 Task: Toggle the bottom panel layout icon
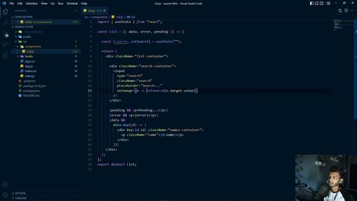click(317, 3)
